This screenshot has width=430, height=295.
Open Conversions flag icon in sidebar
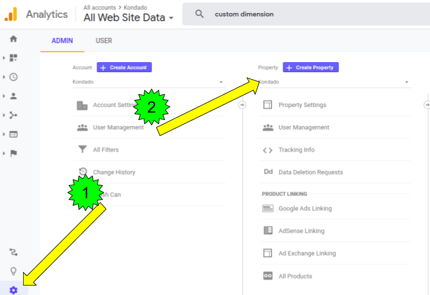pyautogui.click(x=14, y=153)
